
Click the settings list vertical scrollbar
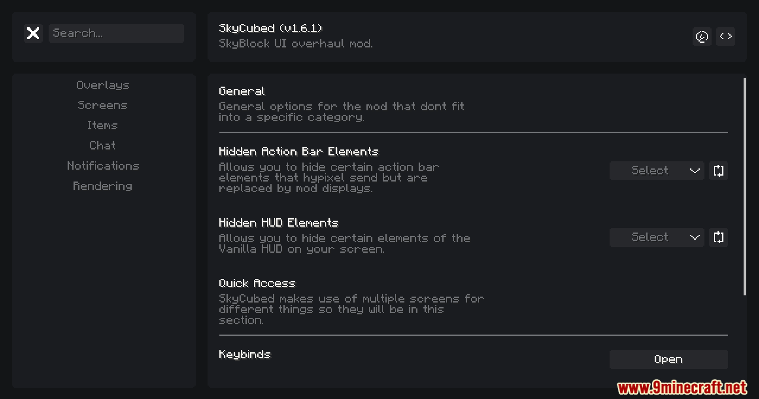[745, 187]
